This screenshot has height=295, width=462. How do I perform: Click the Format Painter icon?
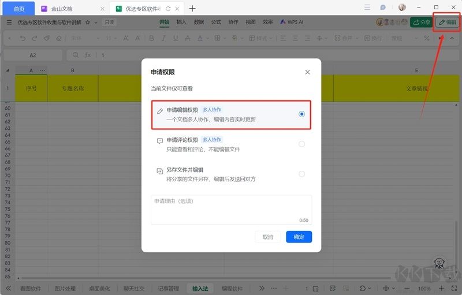47,38
